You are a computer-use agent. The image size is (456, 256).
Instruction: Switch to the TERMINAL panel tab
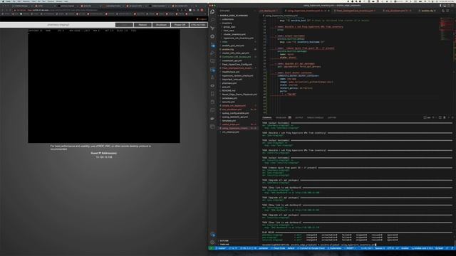point(266,117)
